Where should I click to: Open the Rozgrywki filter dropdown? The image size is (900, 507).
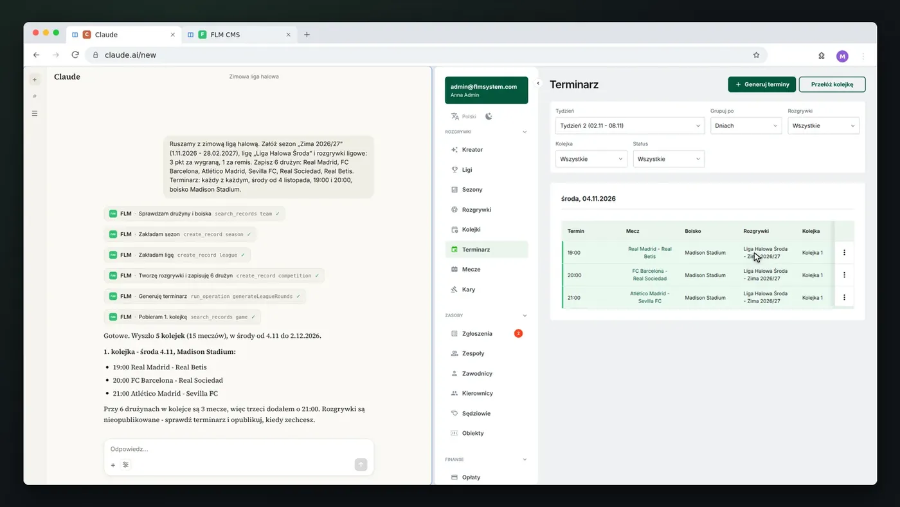click(x=824, y=125)
